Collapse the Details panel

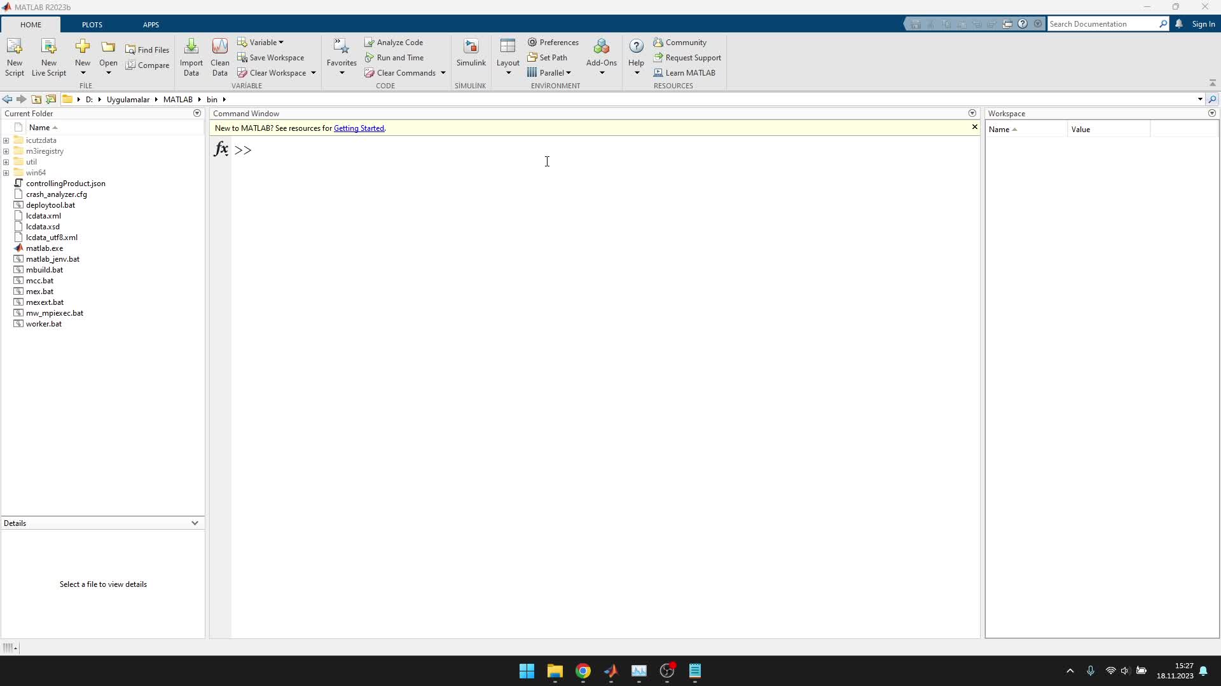[195, 523]
